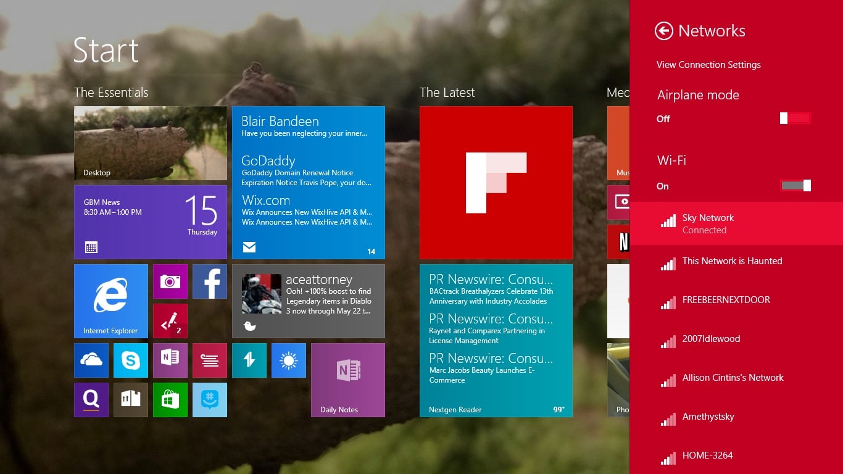Open the Flipboard tile under The Latest
Image resolution: width=843 pixels, height=474 pixels.
(496, 182)
